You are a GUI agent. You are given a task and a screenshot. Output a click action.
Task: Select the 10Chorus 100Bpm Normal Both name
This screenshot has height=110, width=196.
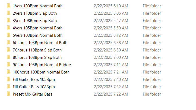pos(41,72)
